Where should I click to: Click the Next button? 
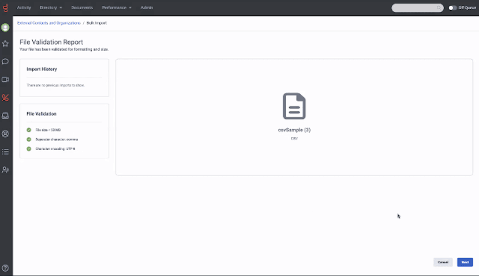464,262
